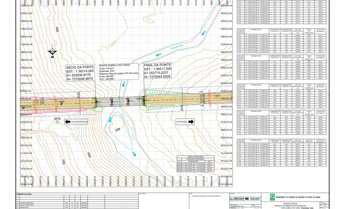The width and height of the screenshot is (345, 209).
Task: Click the EST.: 1.365+7,000 station text
Action: (x=158, y=69)
